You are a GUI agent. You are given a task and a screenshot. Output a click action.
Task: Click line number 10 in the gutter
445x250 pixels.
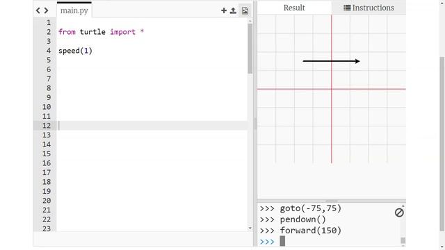(x=47, y=107)
